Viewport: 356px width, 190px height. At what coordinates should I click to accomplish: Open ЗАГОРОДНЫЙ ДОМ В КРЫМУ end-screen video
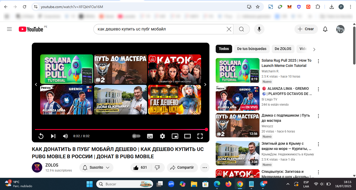[120, 100]
